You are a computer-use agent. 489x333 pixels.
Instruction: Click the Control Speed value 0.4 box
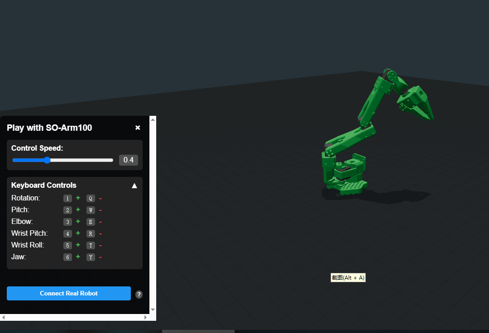(x=129, y=160)
